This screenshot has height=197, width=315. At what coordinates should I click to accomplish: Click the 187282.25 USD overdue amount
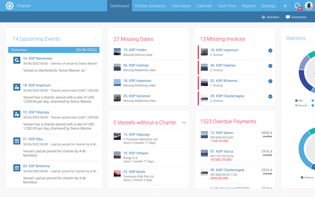click(221, 160)
